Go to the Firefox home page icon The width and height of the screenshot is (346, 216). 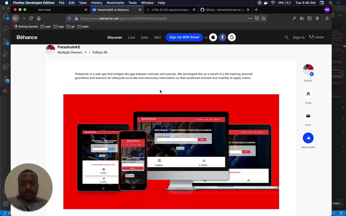tap(39, 18)
